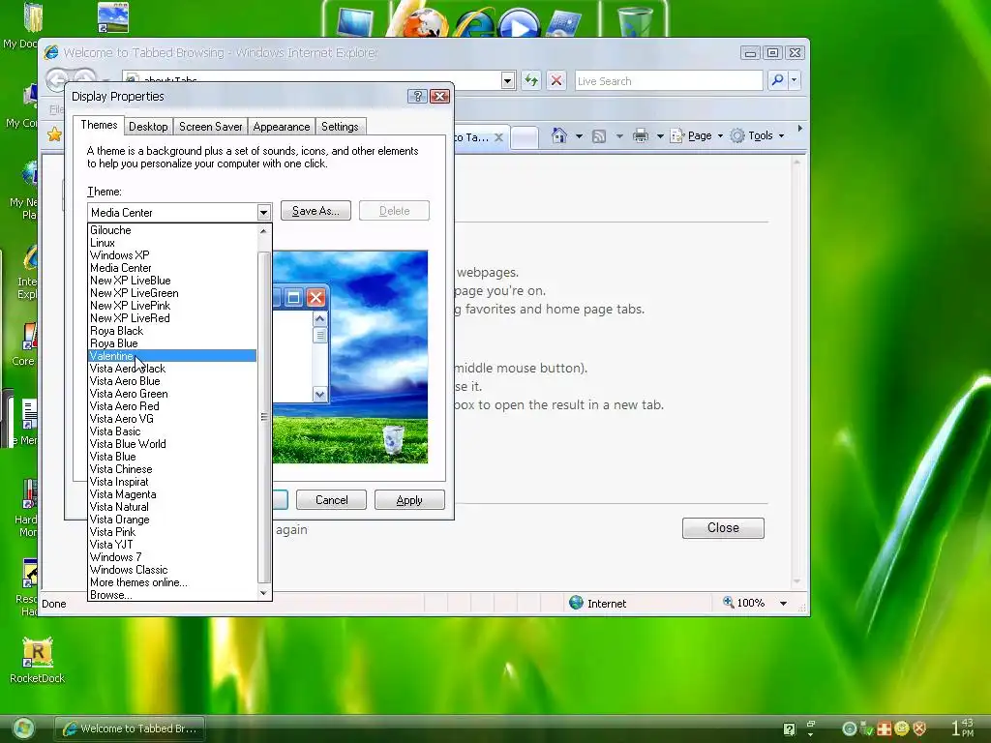Switch to Screen Saver tab

pos(210,127)
